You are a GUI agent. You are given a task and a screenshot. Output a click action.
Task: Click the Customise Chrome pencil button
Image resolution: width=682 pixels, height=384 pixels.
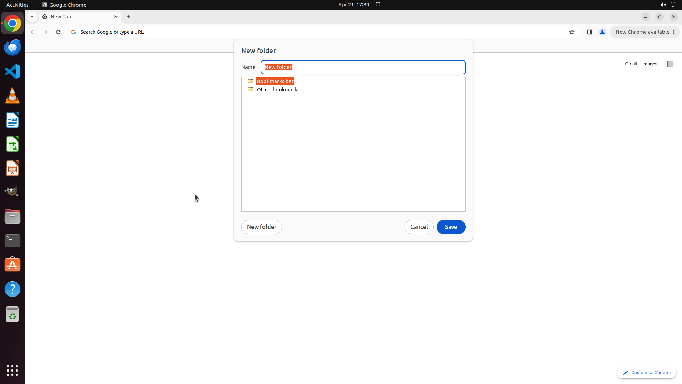(x=646, y=373)
